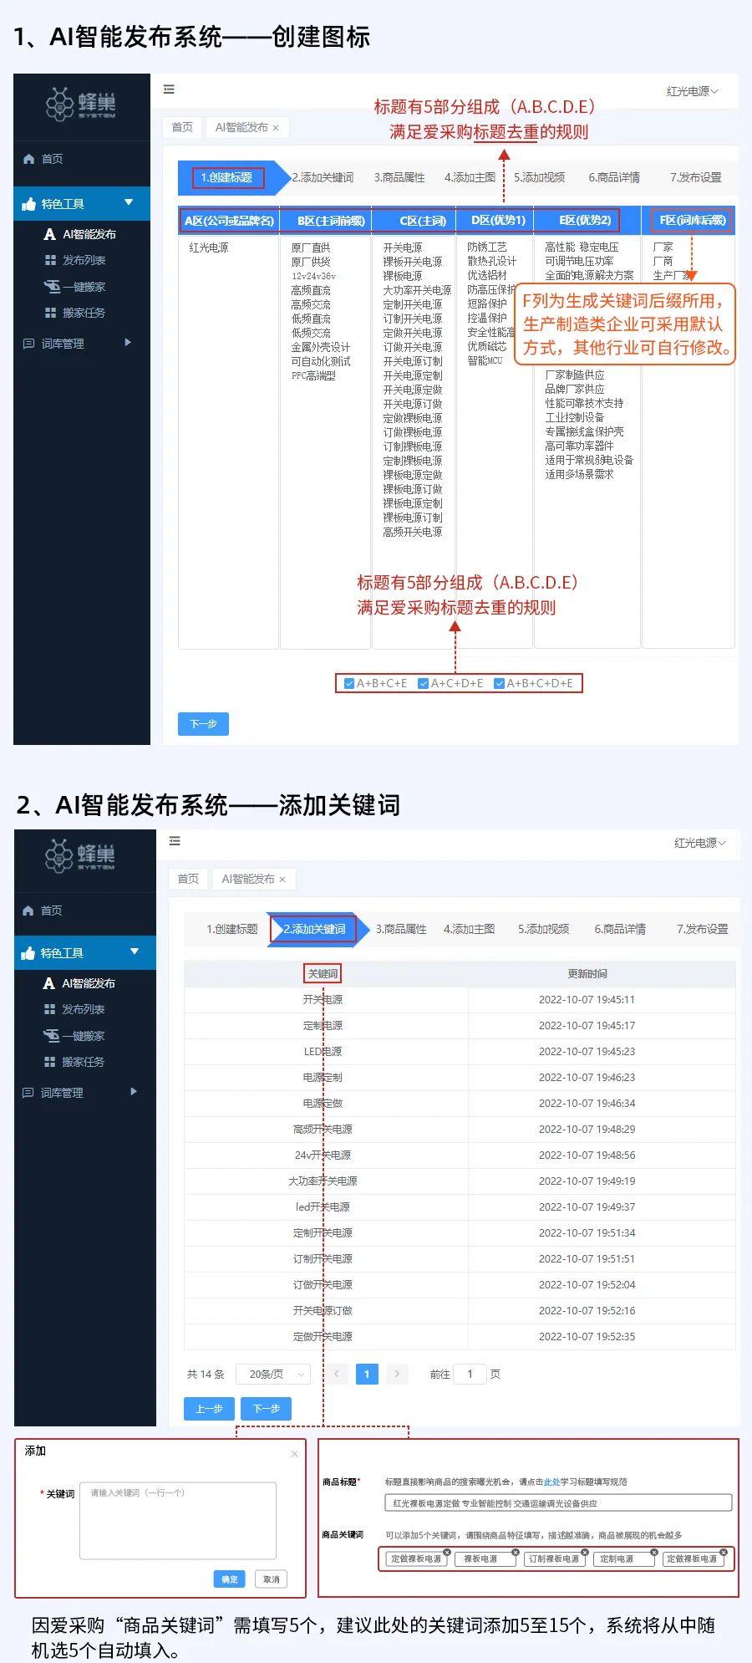Viewport: 752px width, 1663px height.
Task: Click the 商品标题 input field
Action: [558, 1503]
